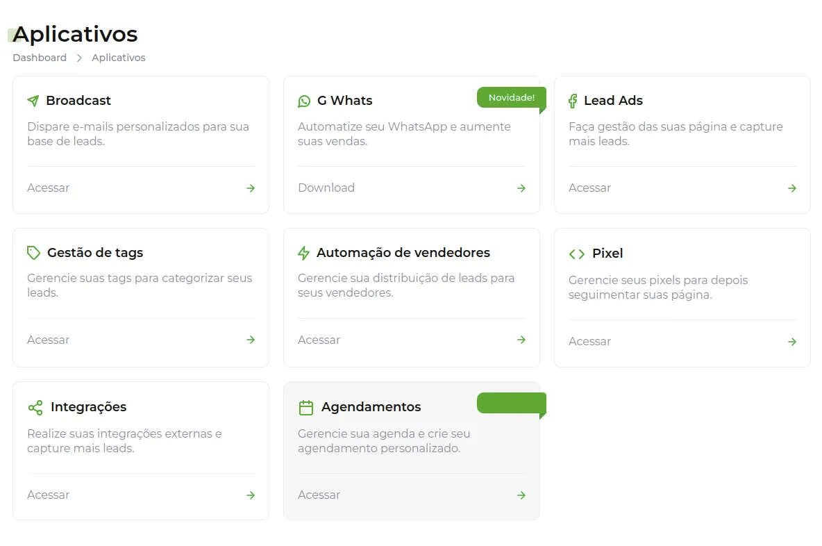
Task: Click the arrow icon in Lead Ads card
Action: point(792,188)
